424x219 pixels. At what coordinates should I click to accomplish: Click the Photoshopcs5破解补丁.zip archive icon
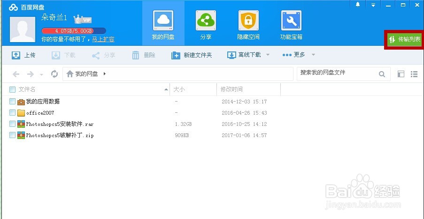[x=21, y=135]
